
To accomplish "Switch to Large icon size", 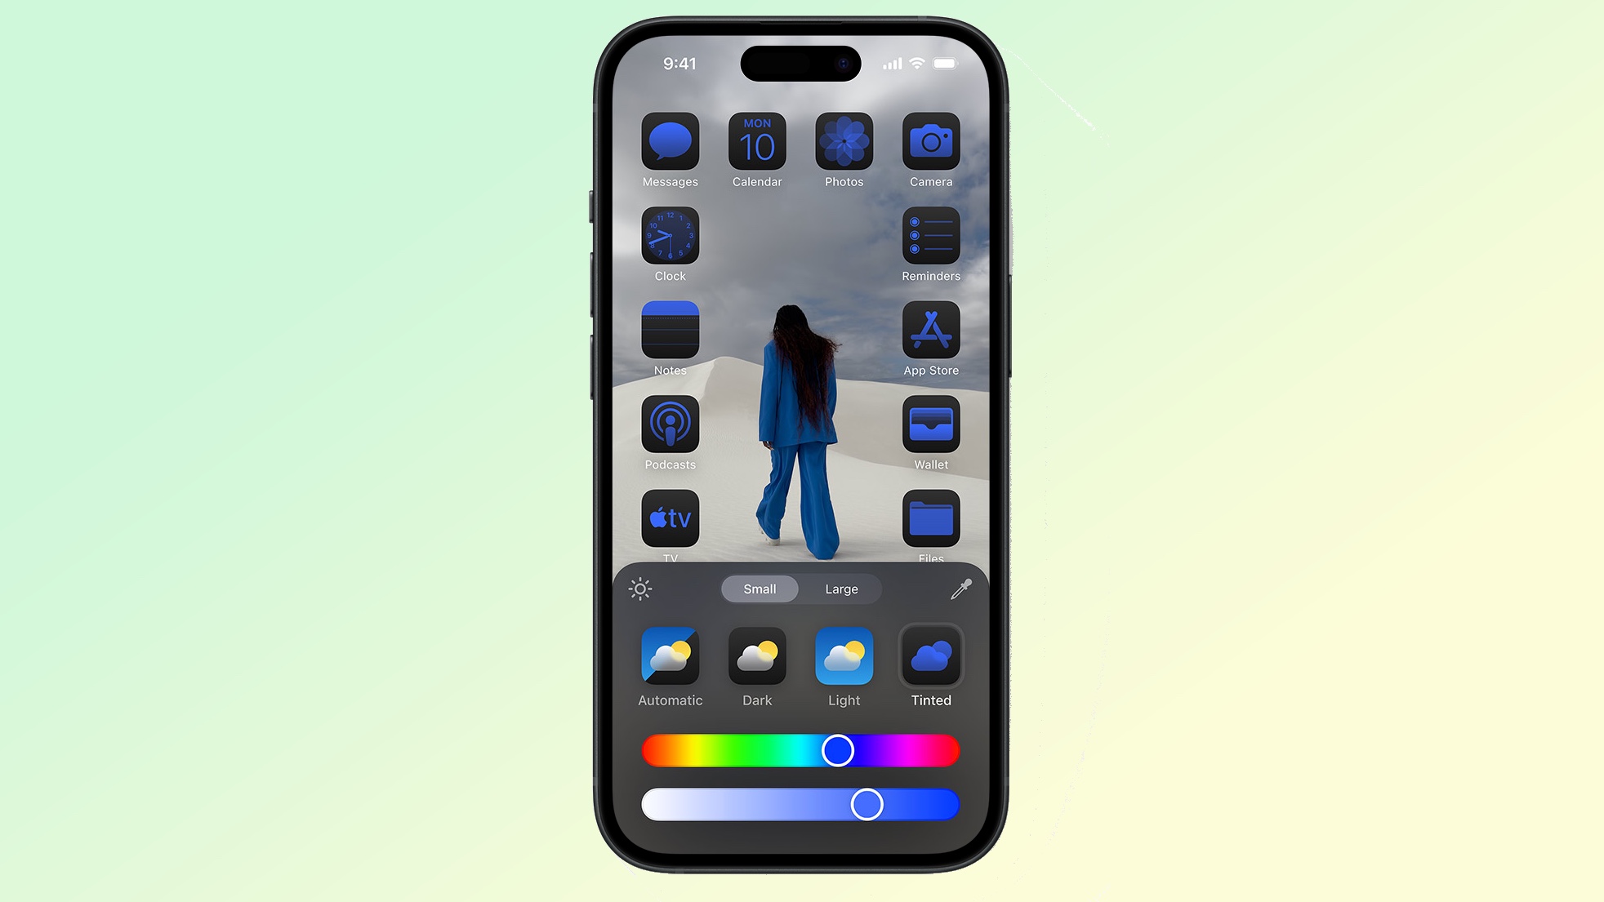I will pos(840,588).
